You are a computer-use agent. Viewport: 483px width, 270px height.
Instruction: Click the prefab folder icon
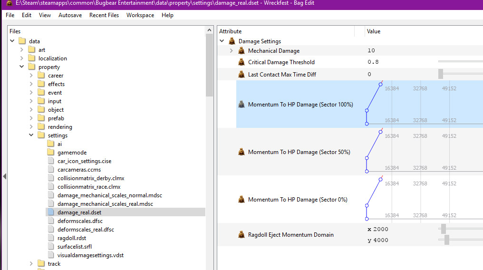(x=41, y=118)
